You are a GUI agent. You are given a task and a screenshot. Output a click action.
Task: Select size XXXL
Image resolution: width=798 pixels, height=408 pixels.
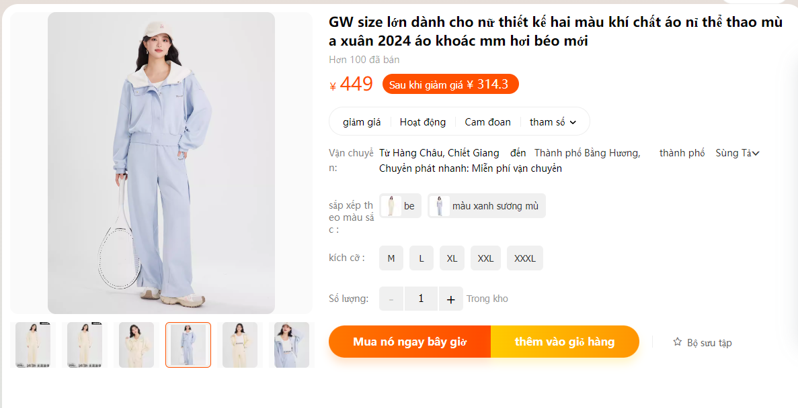click(524, 258)
